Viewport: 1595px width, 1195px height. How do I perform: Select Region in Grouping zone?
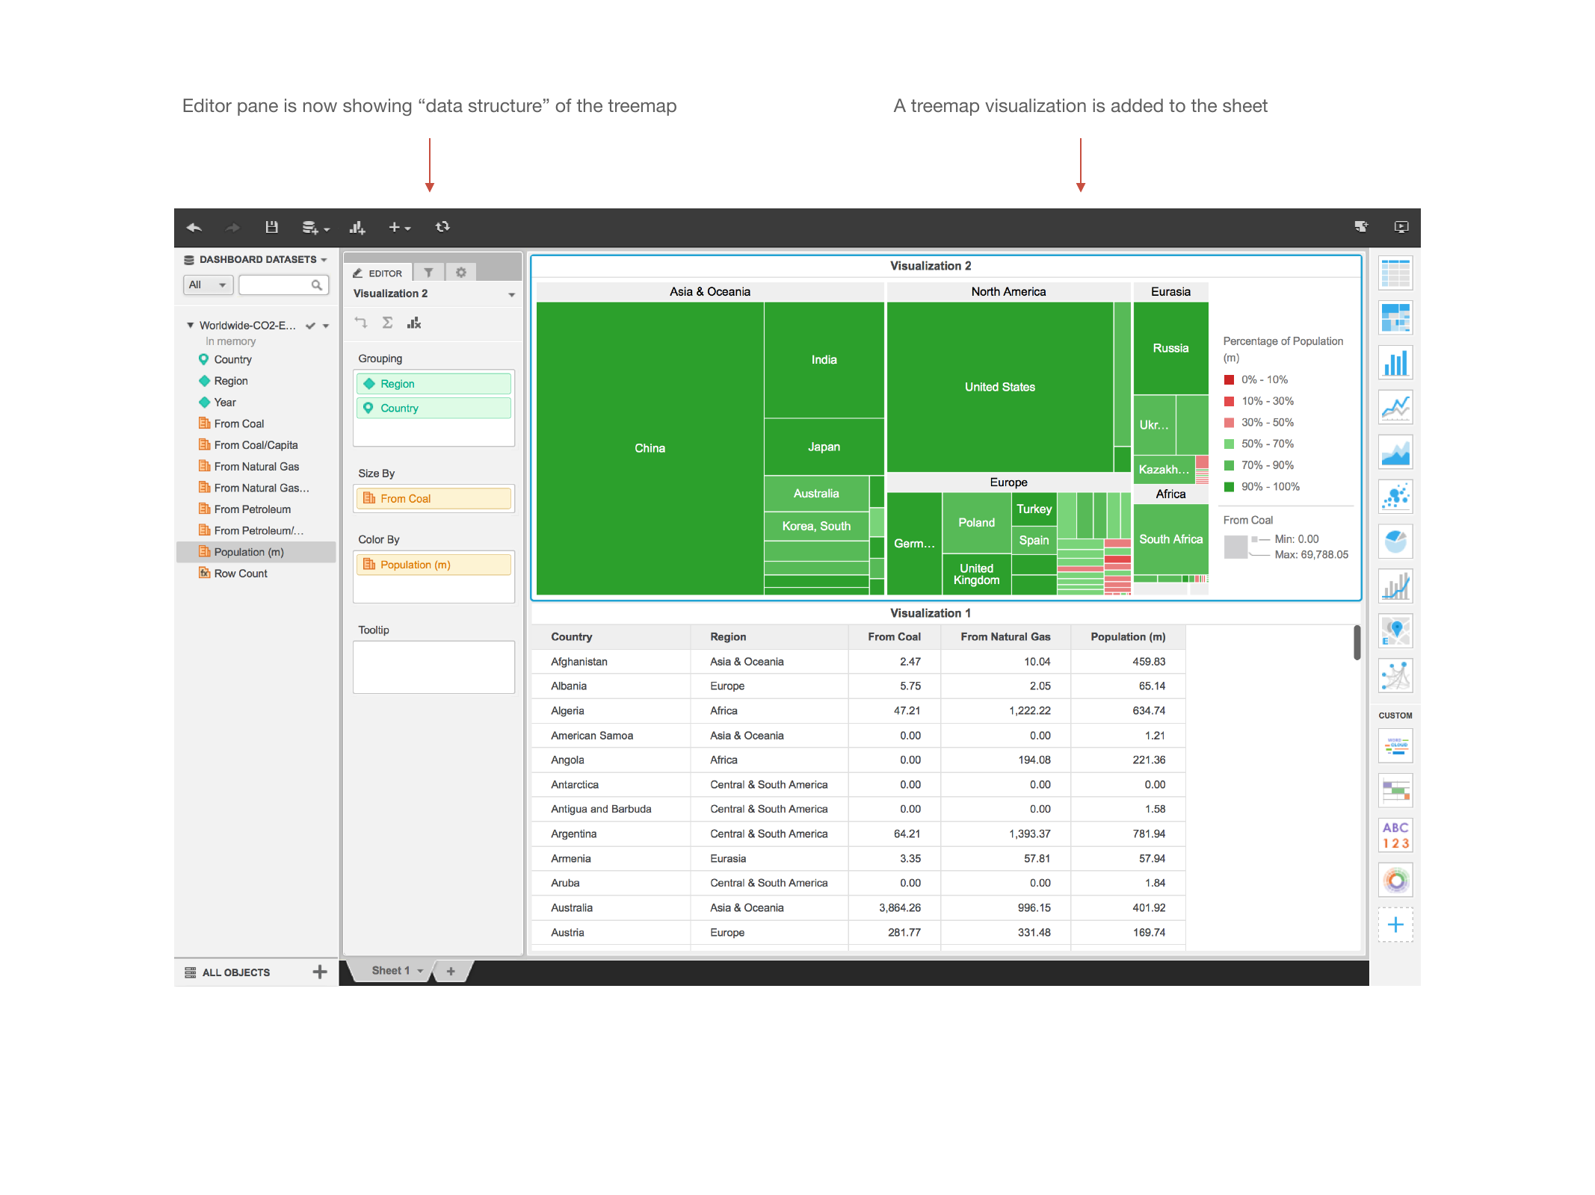434,384
